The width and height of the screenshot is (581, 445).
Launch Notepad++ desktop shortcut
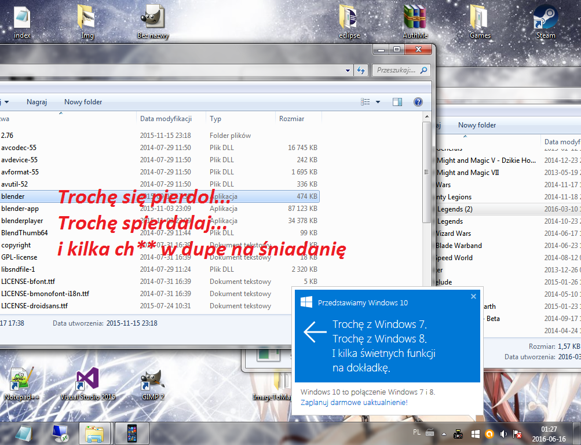[21, 384]
